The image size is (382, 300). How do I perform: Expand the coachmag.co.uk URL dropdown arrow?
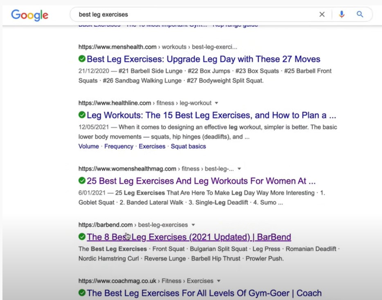pyautogui.click(x=218, y=281)
